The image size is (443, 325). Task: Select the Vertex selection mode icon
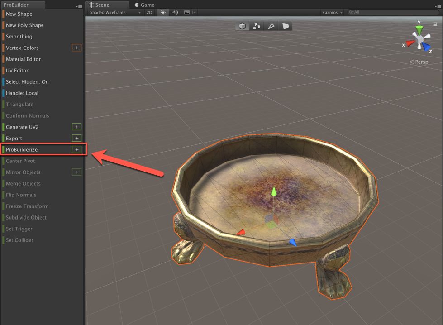[257, 26]
